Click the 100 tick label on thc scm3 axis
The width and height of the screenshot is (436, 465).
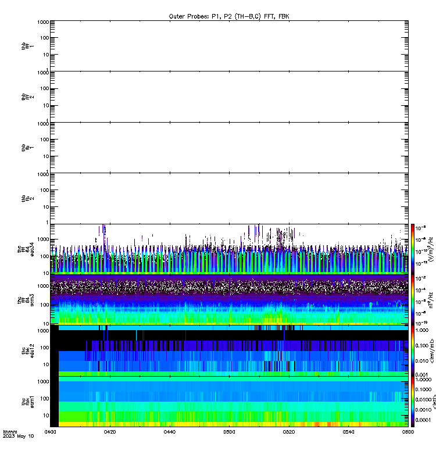(45, 305)
